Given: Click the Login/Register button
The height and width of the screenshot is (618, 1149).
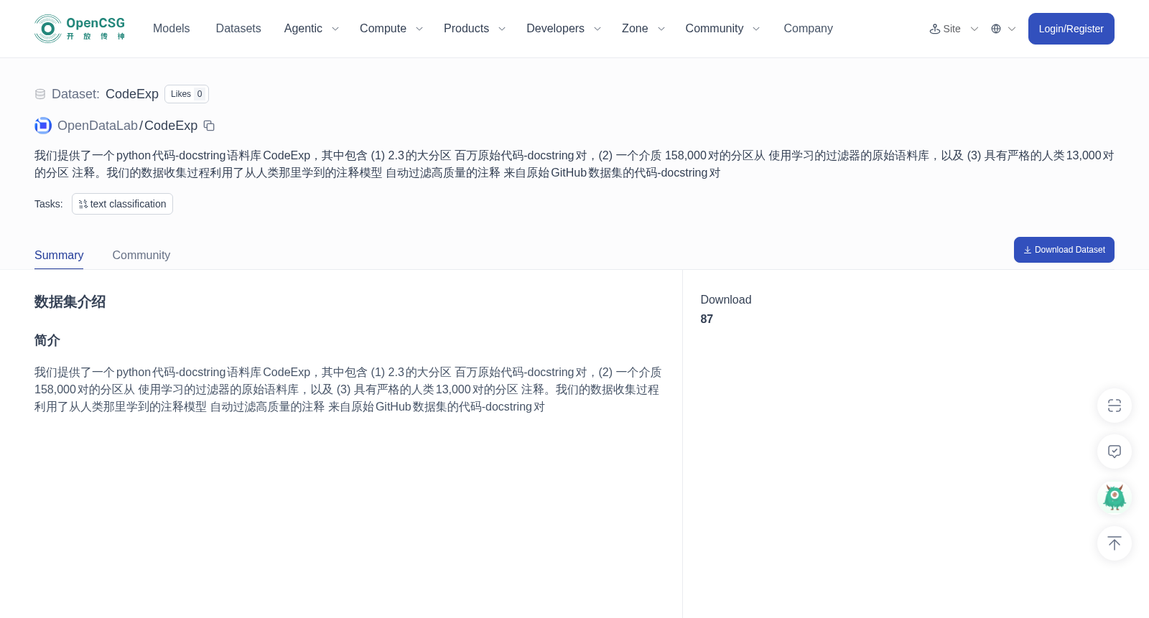Looking at the screenshot, I should tap(1071, 29).
